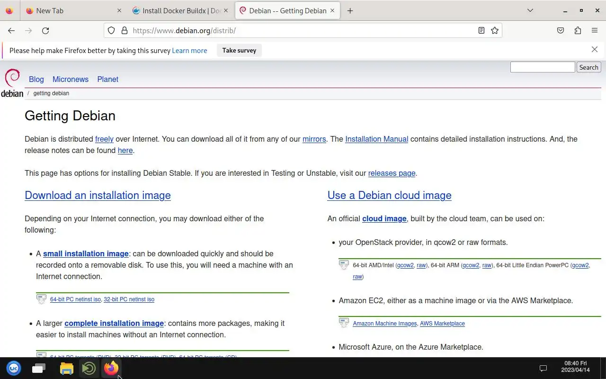
Task: Download 64-bit ARM qcow2 image
Action: (x=471, y=265)
